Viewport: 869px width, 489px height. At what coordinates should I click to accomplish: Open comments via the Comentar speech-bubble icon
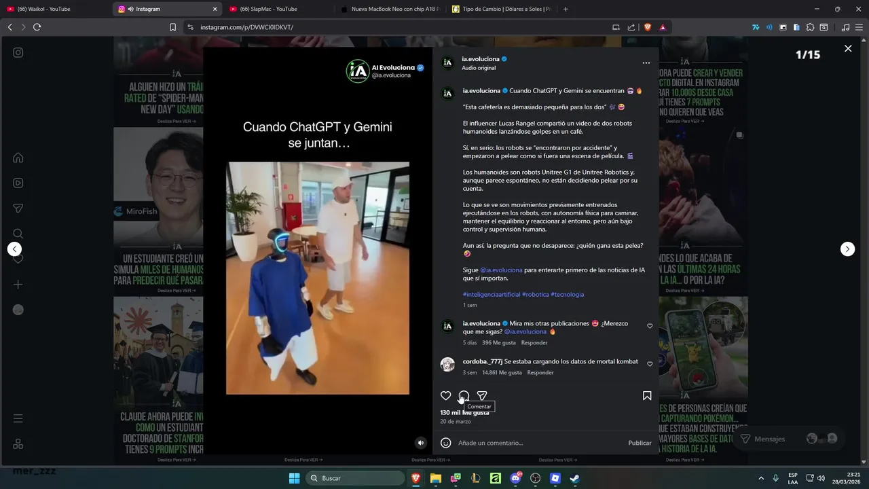click(x=464, y=396)
